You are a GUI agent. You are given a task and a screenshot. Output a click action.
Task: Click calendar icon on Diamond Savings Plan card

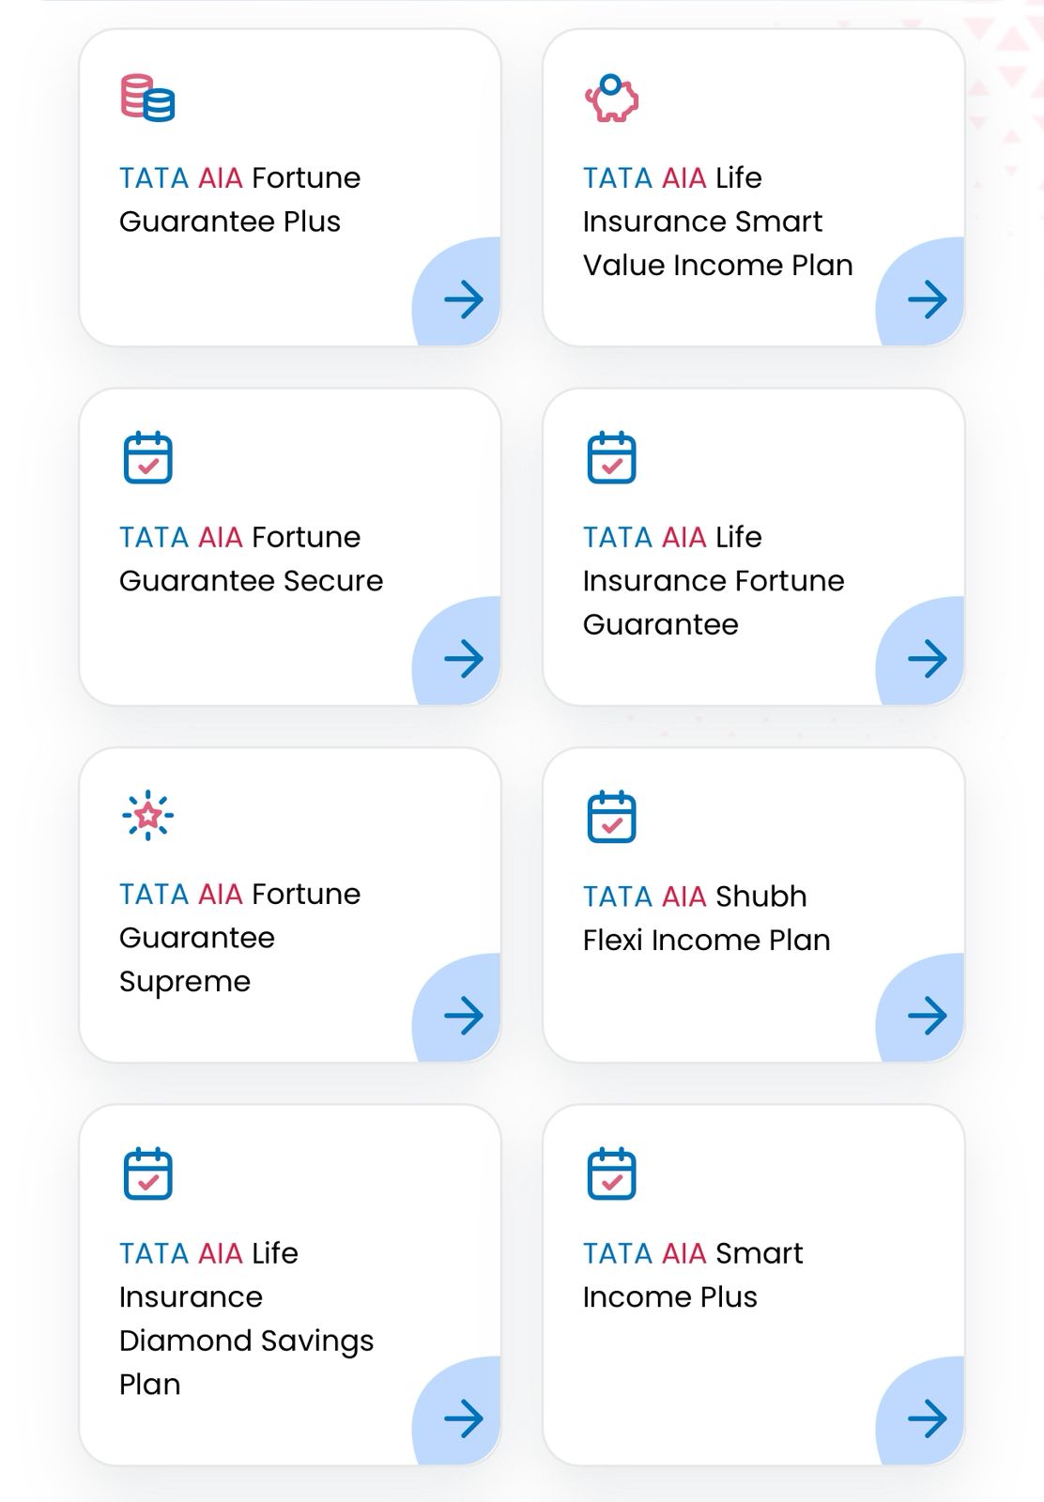[147, 1173]
